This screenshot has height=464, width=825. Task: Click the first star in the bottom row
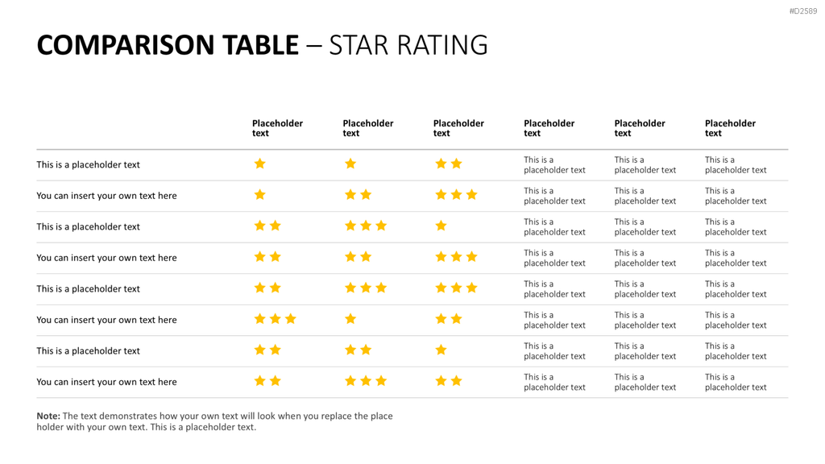point(260,381)
